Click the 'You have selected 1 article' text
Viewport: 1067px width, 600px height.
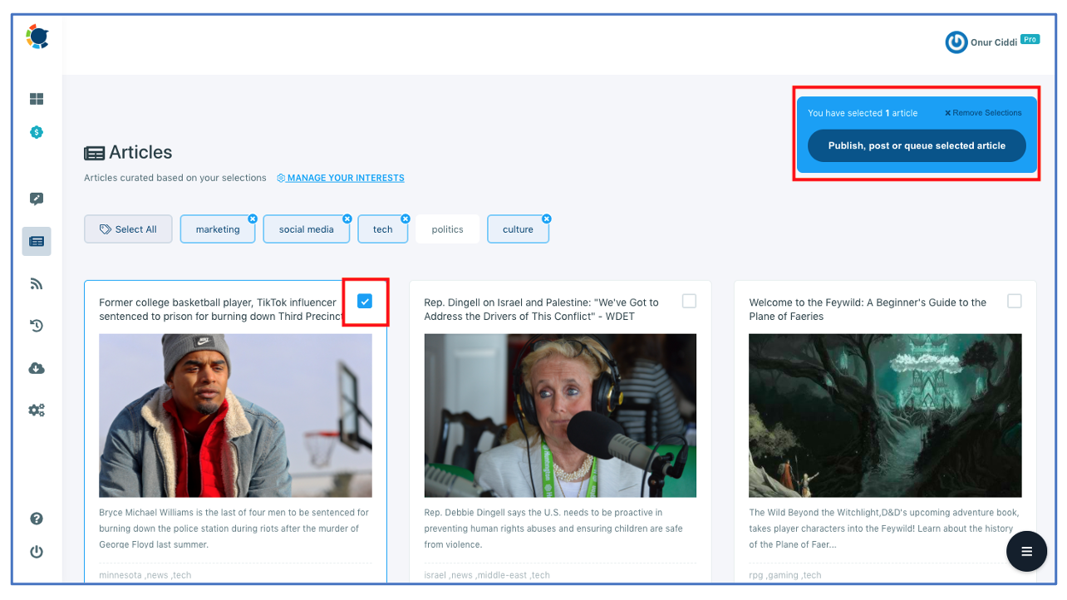click(863, 113)
